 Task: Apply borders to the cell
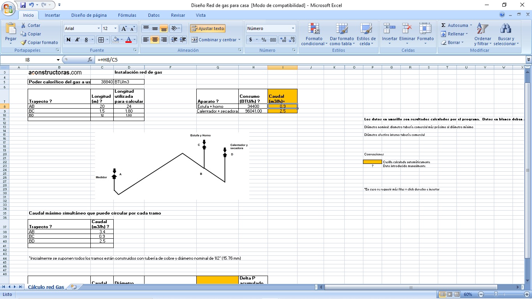coord(101,40)
